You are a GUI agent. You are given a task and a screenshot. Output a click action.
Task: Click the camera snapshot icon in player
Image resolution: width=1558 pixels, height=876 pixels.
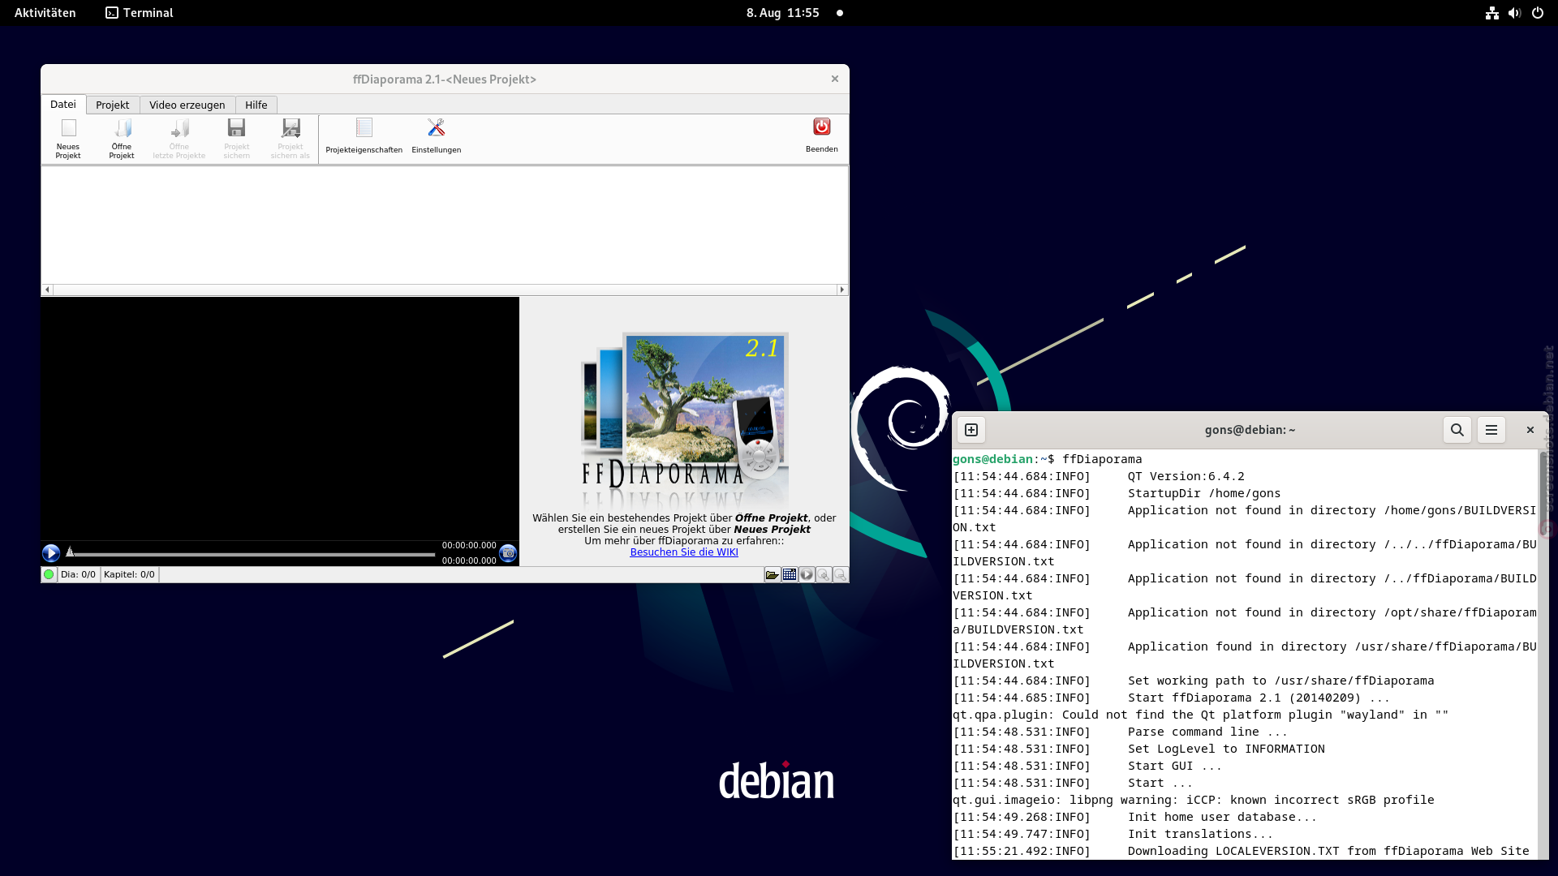[508, 553]
